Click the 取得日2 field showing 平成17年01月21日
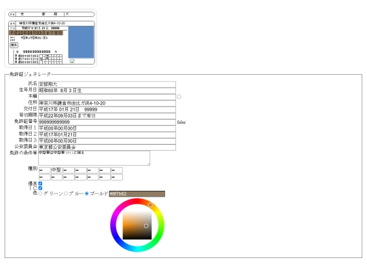 (107, 134)
